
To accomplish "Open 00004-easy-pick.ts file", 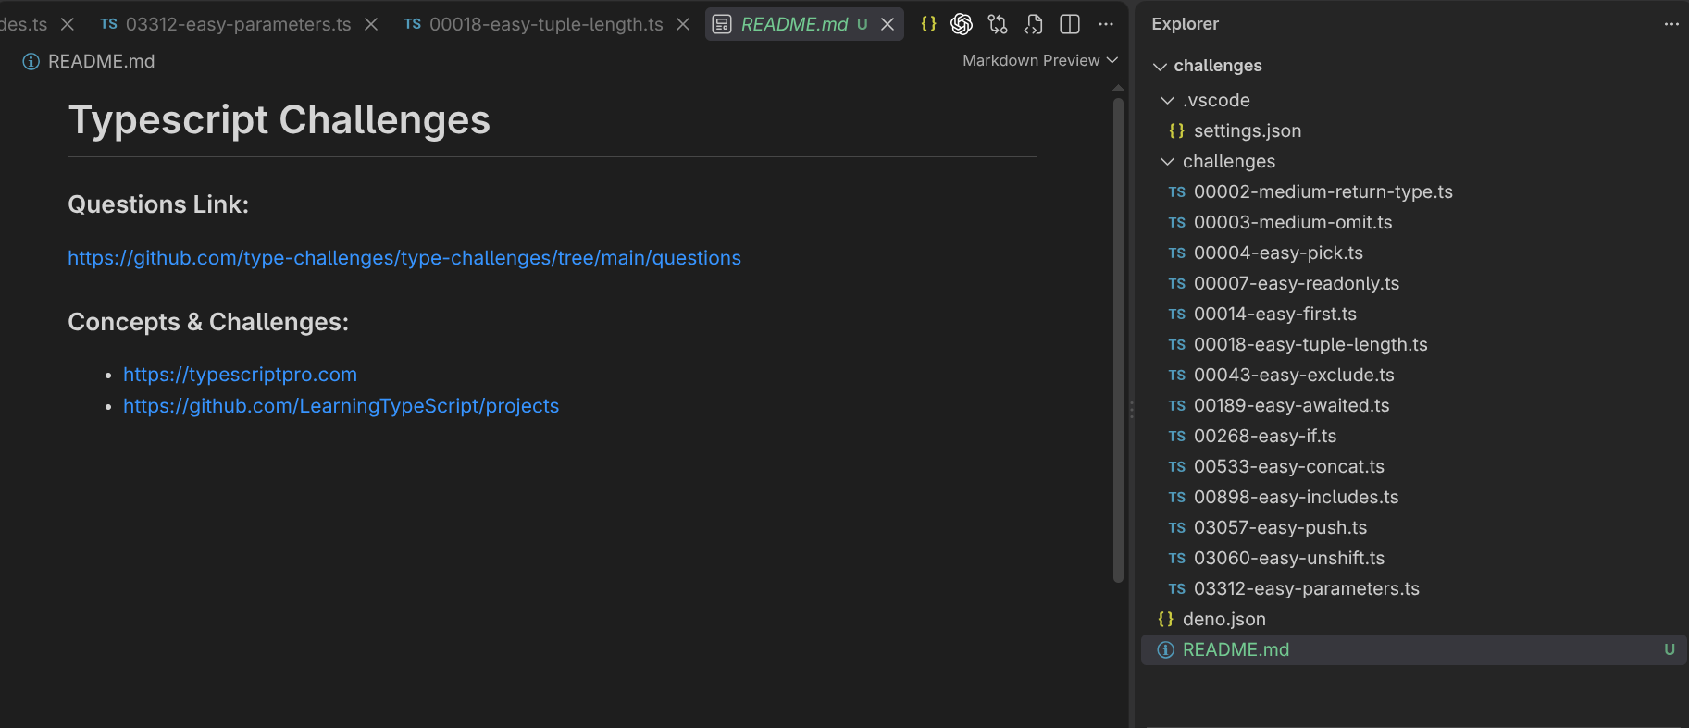I will (1278, 253).
